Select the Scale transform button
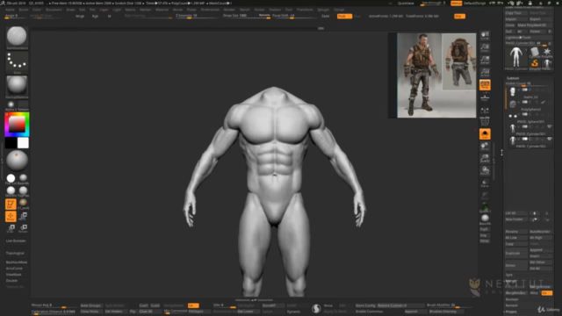The height and width of the screenshot is (316, 562). click(x=11, y=228)
